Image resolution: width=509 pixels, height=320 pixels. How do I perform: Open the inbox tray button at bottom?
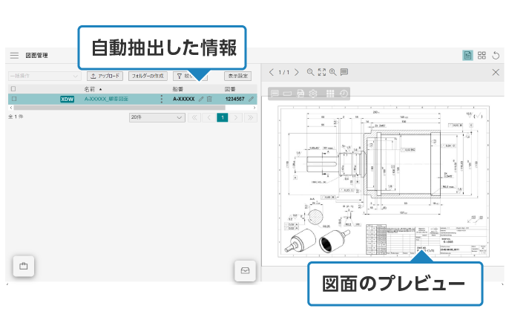point(245,270)
